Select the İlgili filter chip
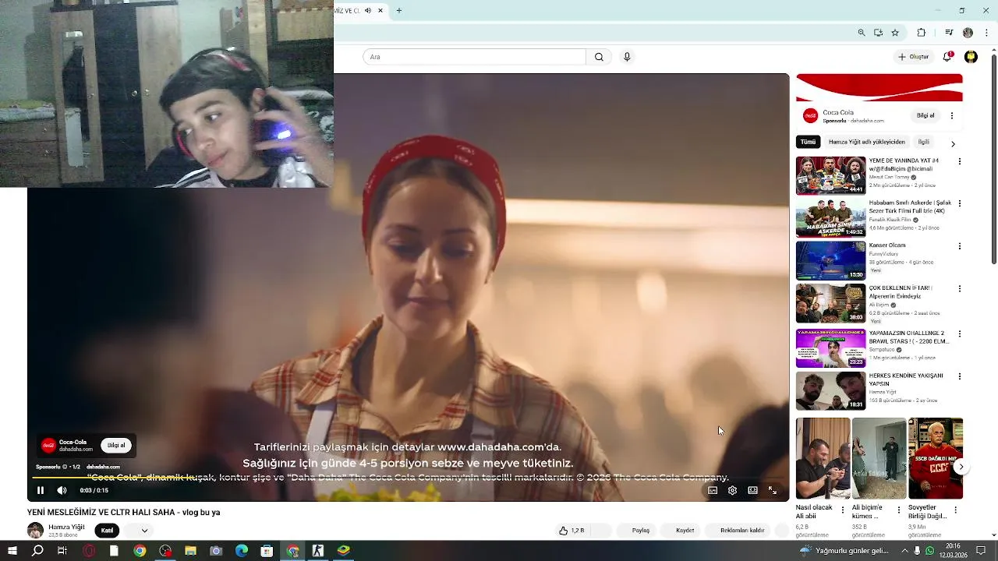The height and width of the screenshot is (561, 998). pos(923,142)
